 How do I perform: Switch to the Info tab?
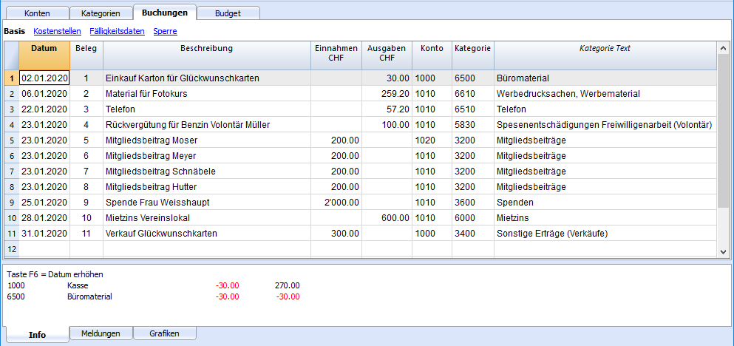tap(38, 334)
